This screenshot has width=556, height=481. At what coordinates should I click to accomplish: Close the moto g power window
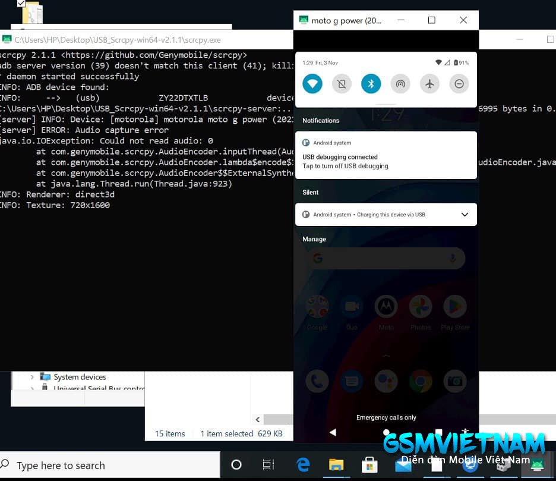(x=463, y=20)
